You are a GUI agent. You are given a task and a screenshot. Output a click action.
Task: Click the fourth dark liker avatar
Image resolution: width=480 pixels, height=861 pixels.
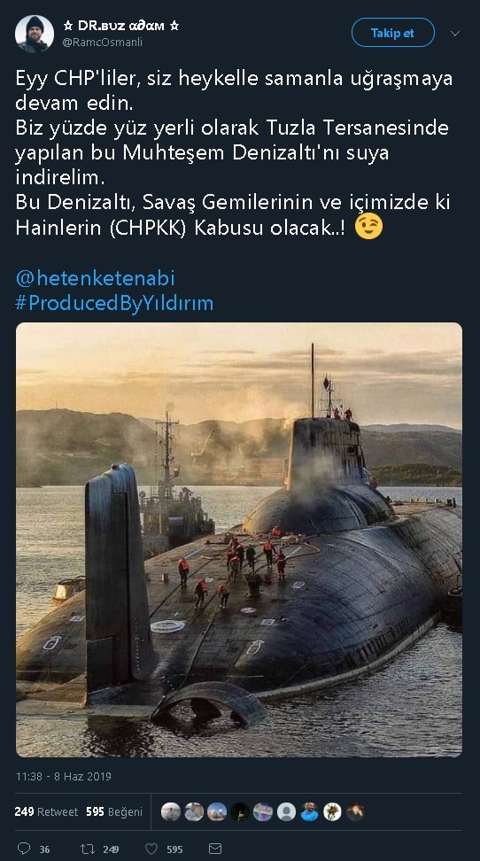pyautogui.click(x=240, y=811)
